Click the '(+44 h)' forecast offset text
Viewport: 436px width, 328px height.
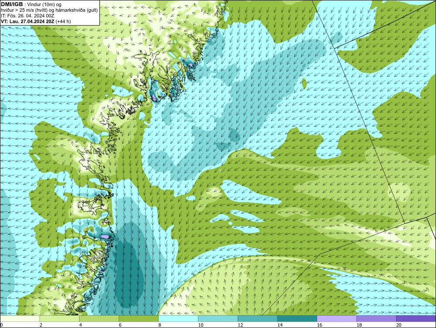[63, 21]
